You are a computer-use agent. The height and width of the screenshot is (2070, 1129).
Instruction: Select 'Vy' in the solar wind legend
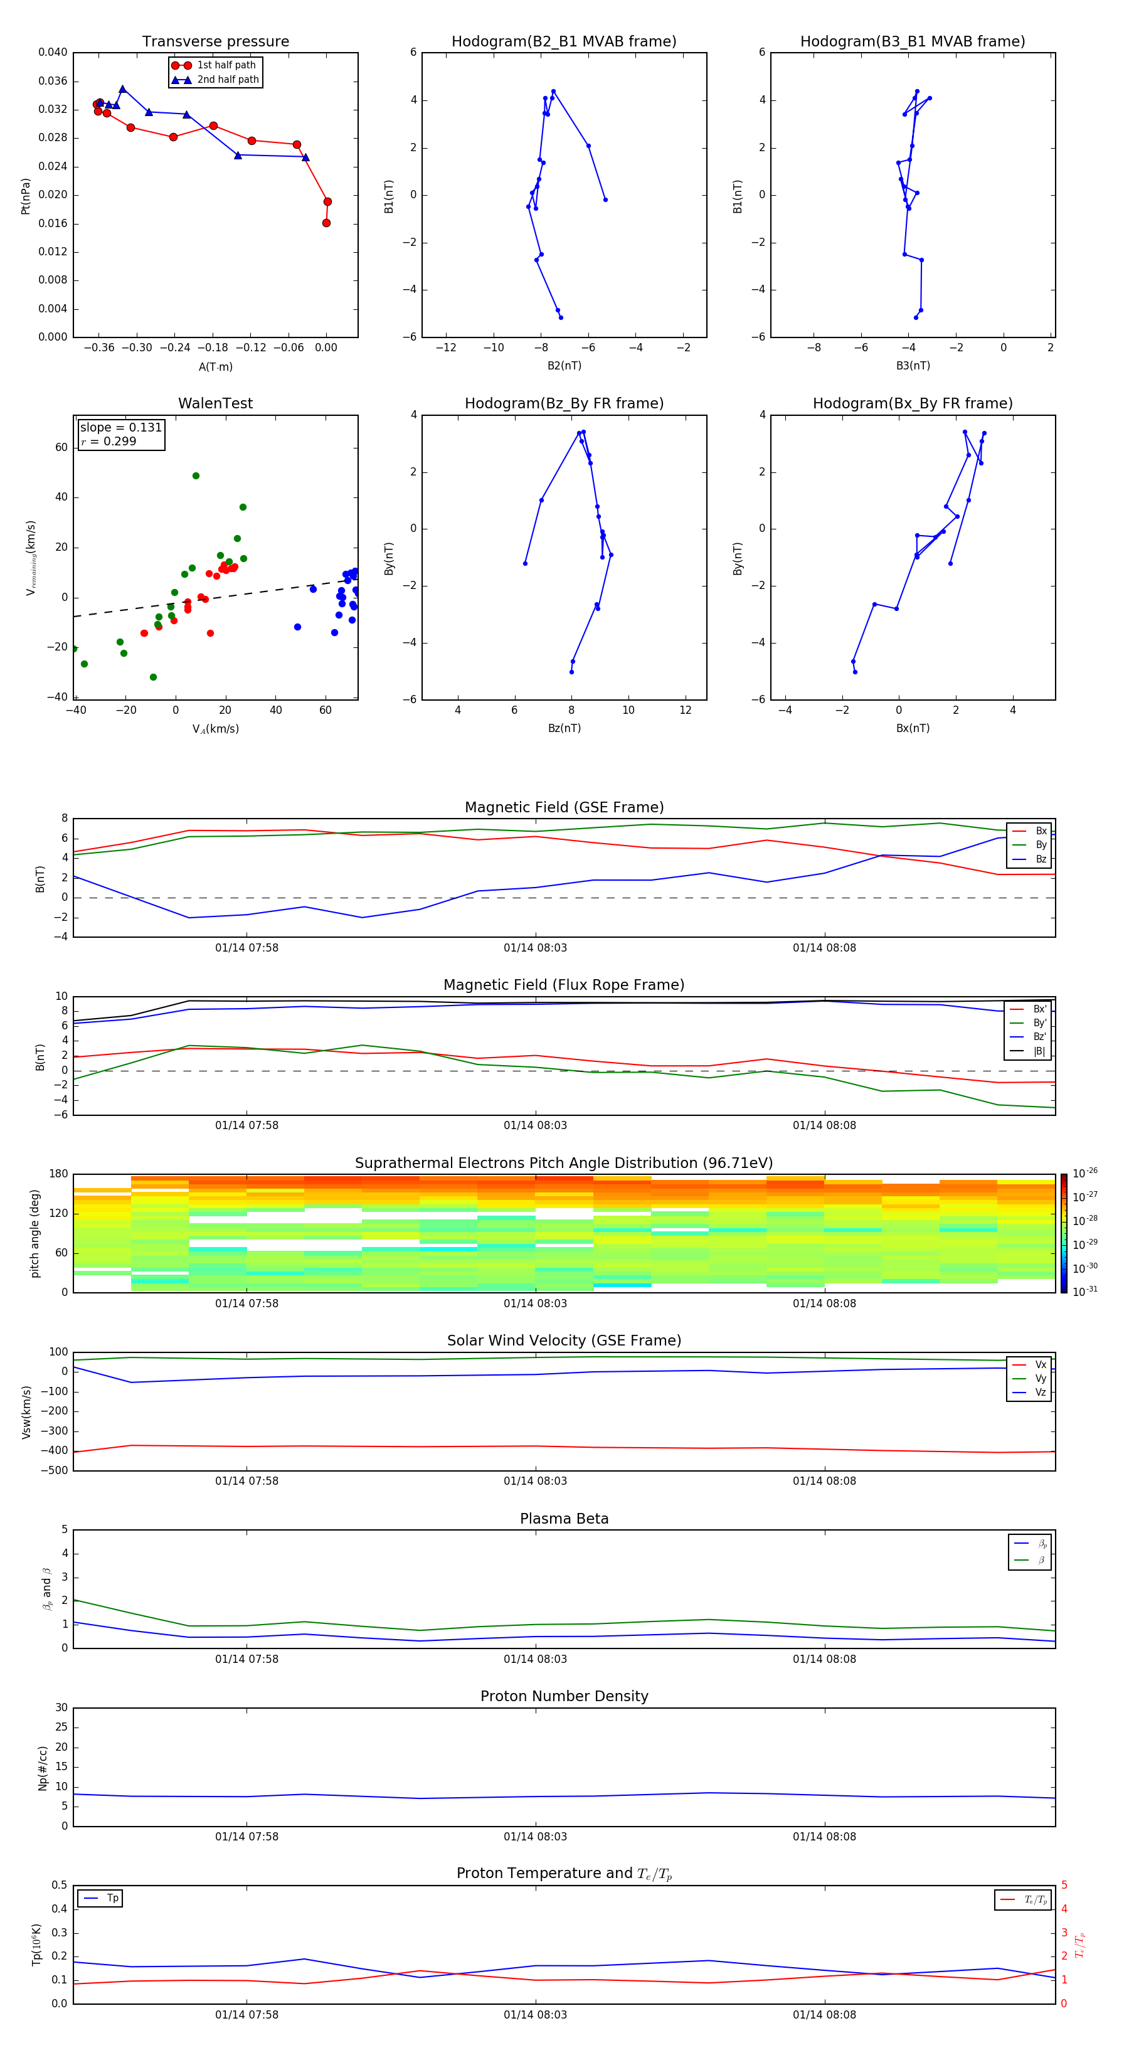coord(1029,1378)
